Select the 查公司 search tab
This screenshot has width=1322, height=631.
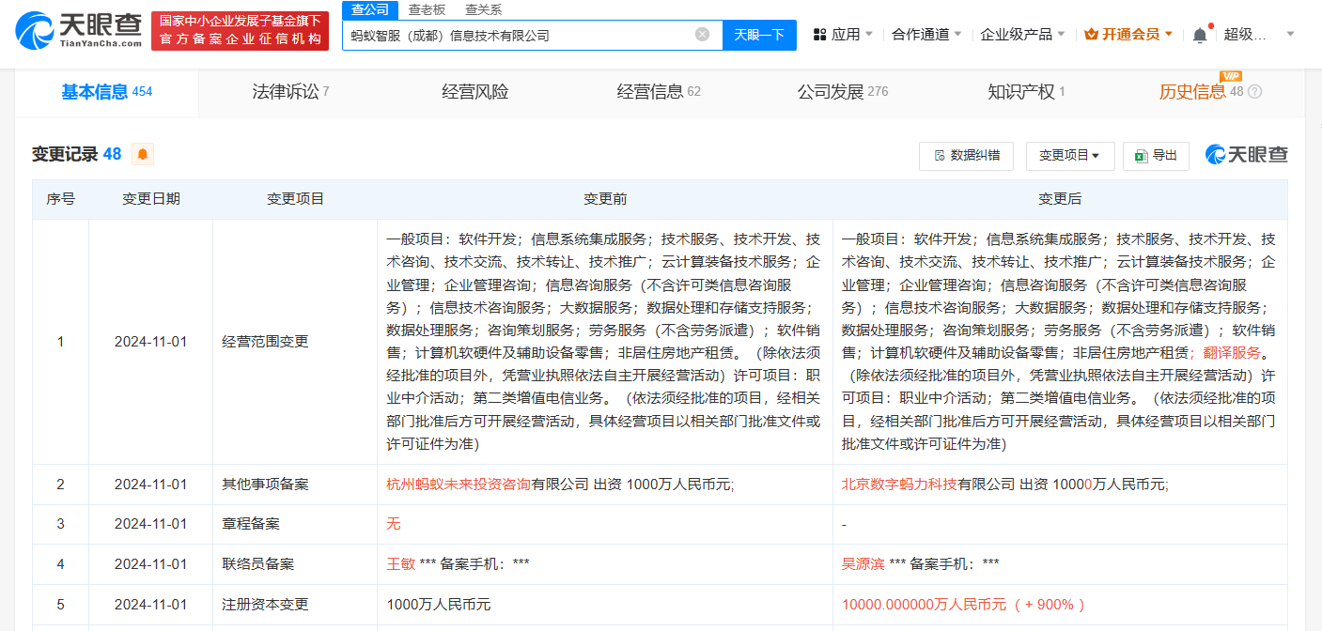click(x=369, y=10)
